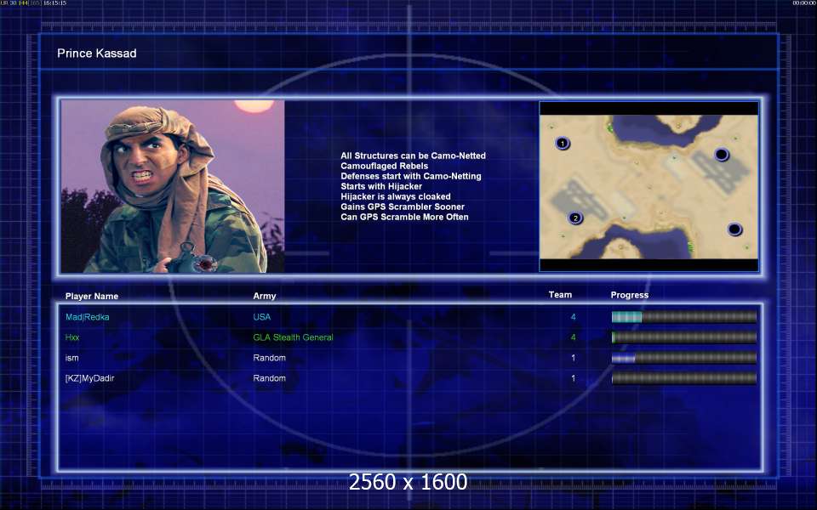Screen dimensions: 817x510
Task: Click the Player Name column header
Action: [x=92, y=296]
